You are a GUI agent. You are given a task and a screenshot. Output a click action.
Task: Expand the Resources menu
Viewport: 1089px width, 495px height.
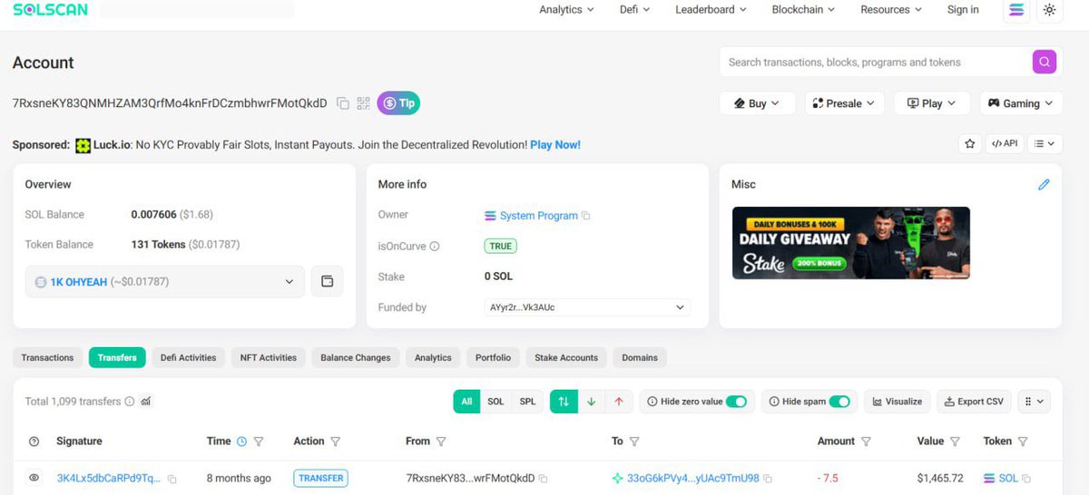pos(890,10)
